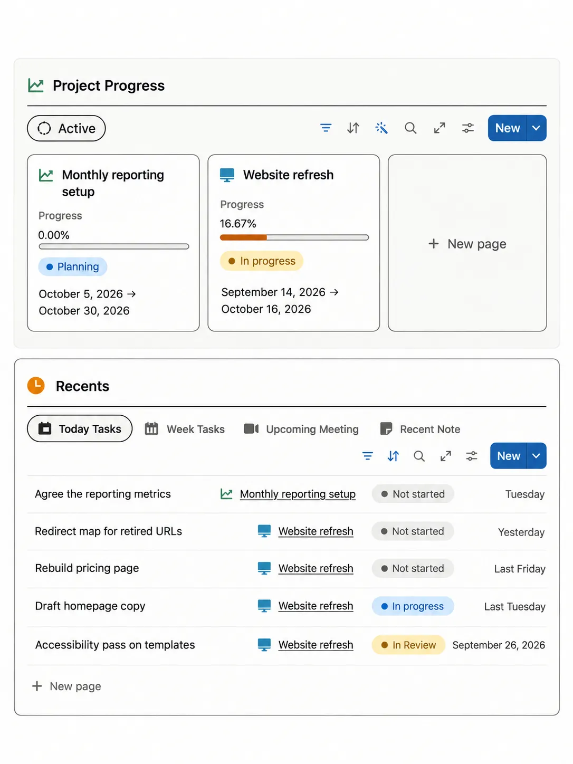Click the Project Progress heading

point(109,85)
